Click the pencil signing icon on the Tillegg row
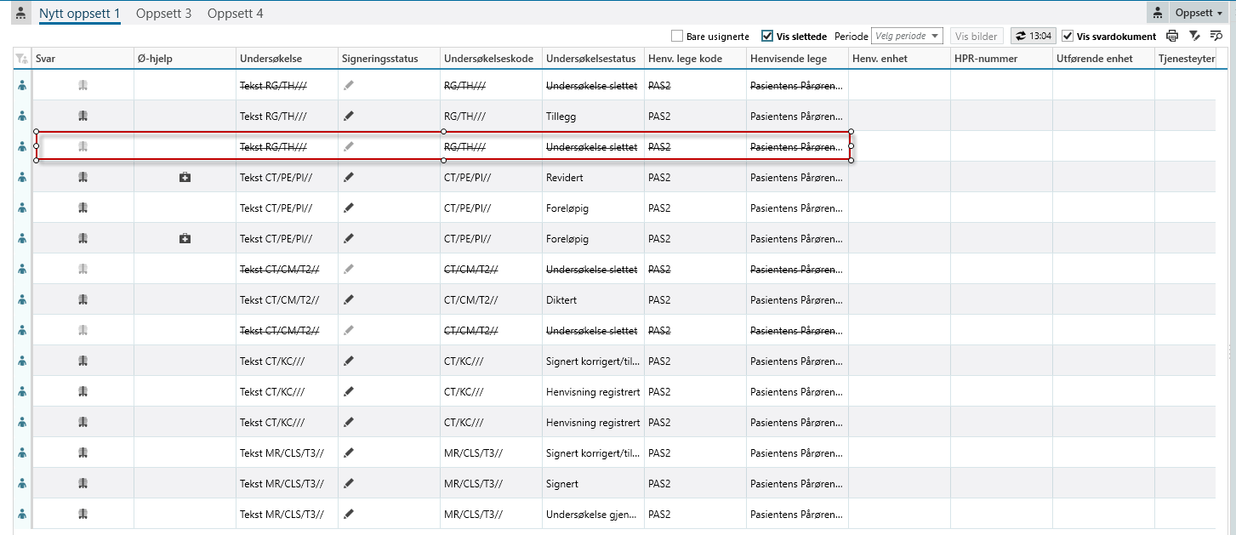1236x535 pixels. tap(348, 116)
